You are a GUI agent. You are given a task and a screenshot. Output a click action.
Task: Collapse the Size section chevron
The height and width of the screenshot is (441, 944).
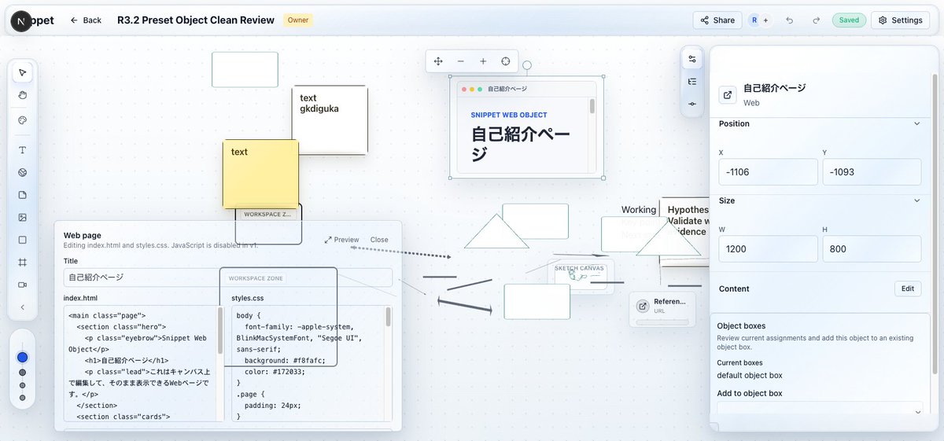[x=916, y=200]
